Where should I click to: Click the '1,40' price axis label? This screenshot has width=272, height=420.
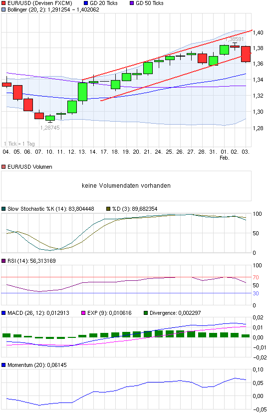(258, 33)
